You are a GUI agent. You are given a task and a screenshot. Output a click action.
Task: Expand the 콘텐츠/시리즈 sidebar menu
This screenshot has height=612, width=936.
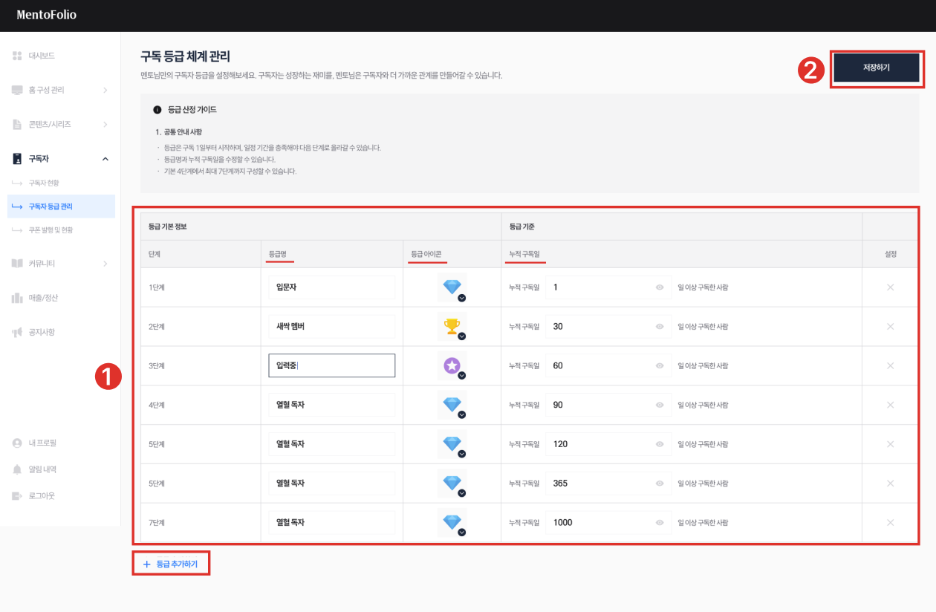pos(105,124)
